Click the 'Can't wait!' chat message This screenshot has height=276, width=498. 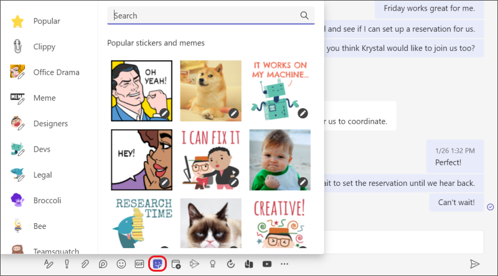pos(456,203)
